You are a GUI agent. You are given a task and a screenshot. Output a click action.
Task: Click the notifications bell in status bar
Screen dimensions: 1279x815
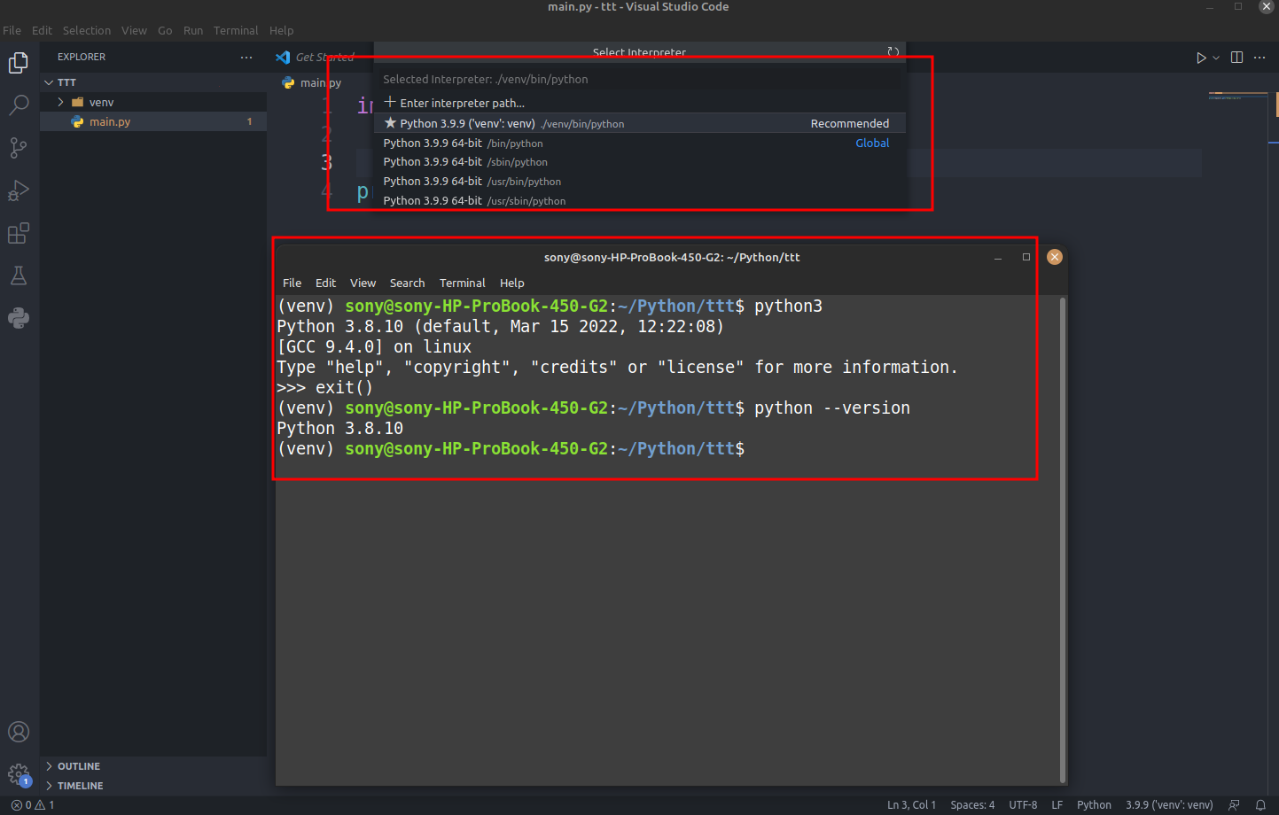[x=1260, y=805]
